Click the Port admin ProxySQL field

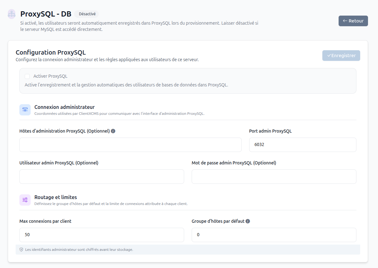pos(303,145)
